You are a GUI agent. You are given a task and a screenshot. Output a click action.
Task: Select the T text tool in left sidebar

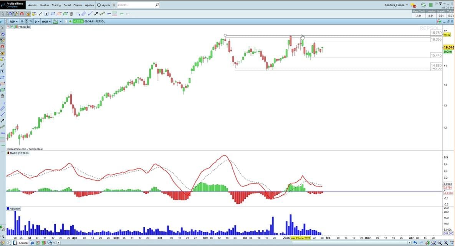click(x=2, y=71)
